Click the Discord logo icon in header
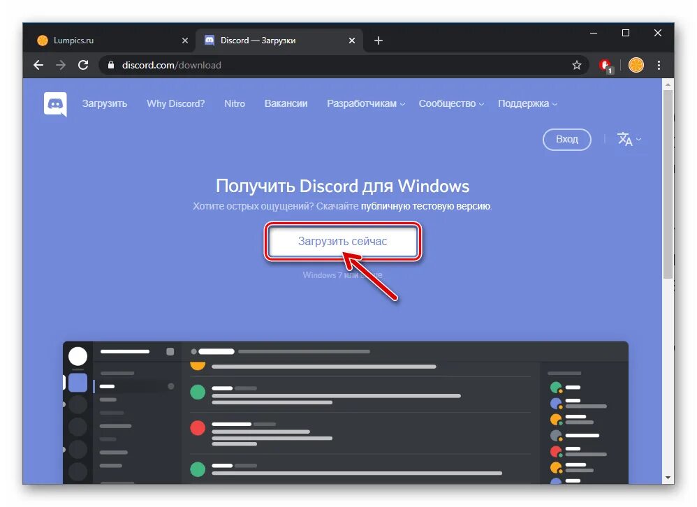697x507 pixels. pyautogui.click(x=55, y=104)
